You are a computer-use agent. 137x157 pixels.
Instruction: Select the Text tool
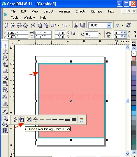pyautogui.click(x=5, y=96)
